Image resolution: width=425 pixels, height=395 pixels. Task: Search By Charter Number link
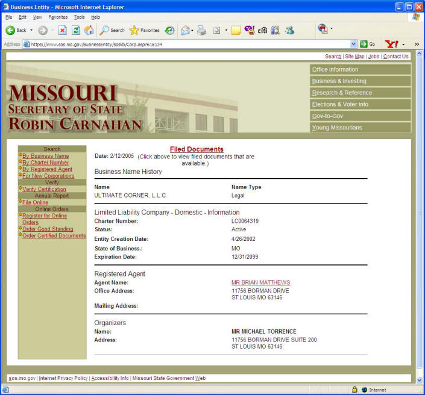click(x=46, y=163)
